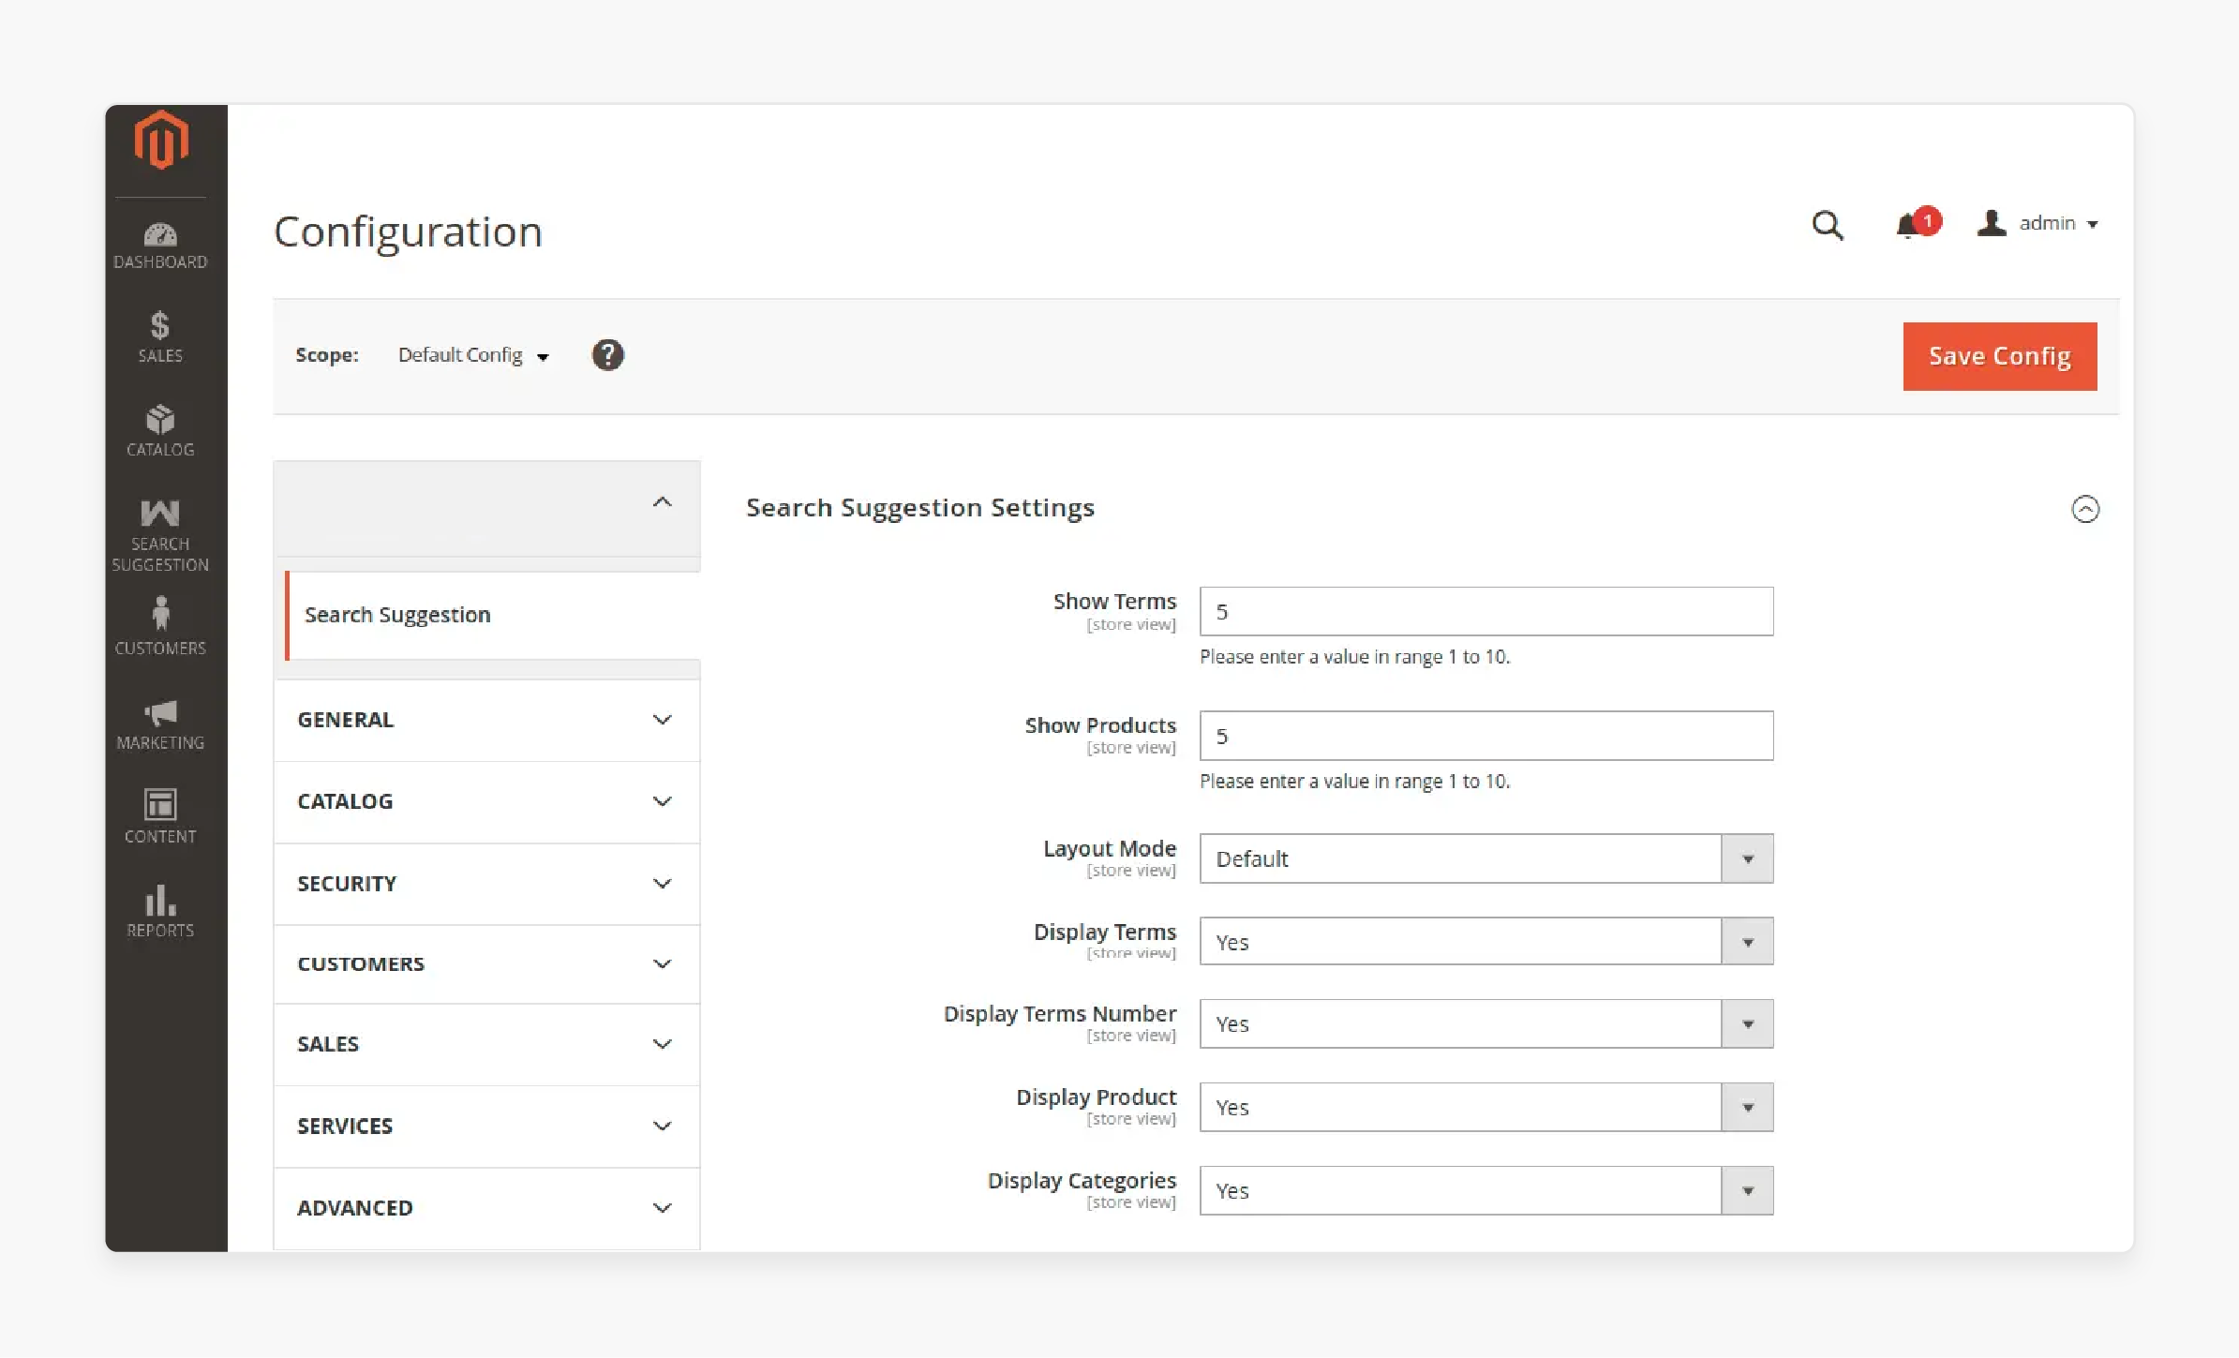Click the Layout Mode field label

click(1110, 848)
